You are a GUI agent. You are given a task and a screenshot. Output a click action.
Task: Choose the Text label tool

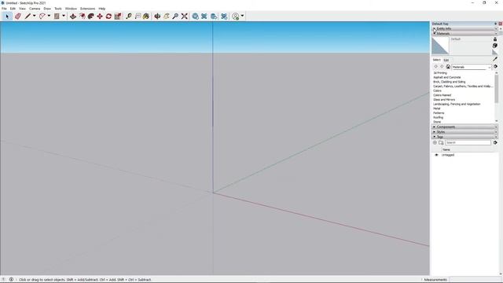click(138, 16)
